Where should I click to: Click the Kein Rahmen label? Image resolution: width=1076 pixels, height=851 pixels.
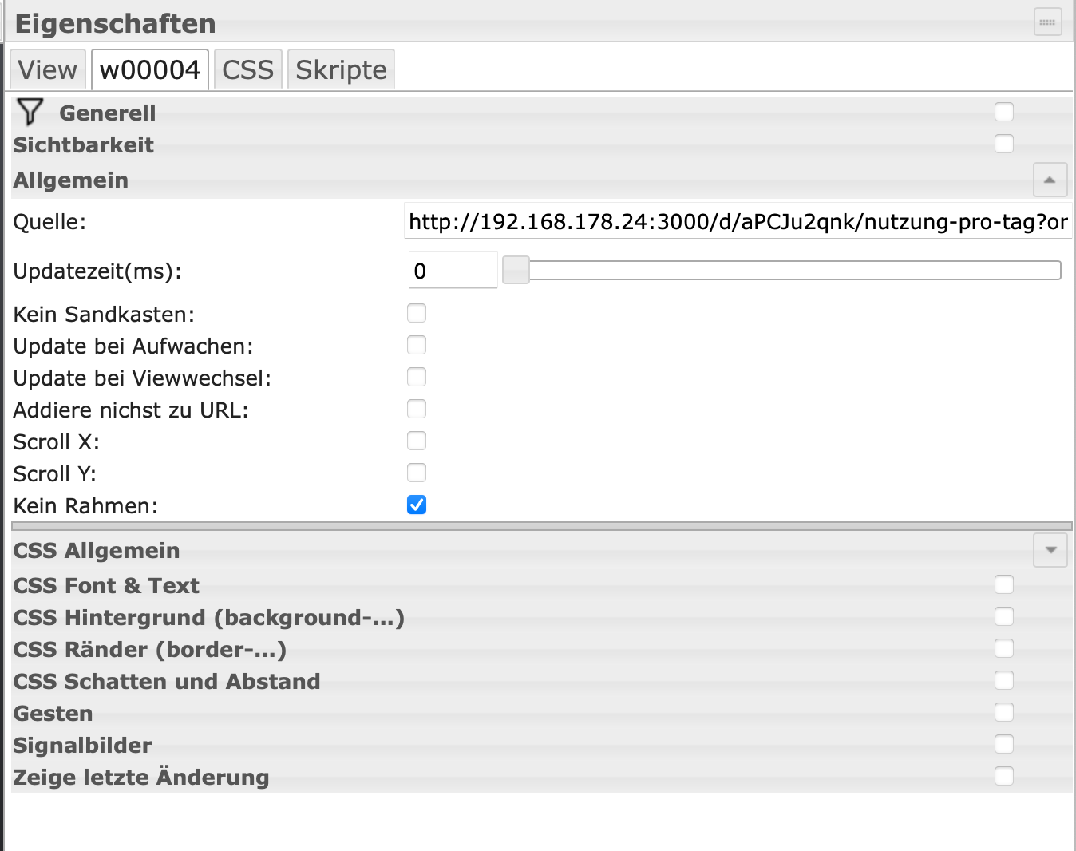[x=85, y=506]
